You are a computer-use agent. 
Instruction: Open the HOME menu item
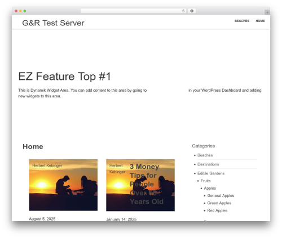[x=260, y=21]
